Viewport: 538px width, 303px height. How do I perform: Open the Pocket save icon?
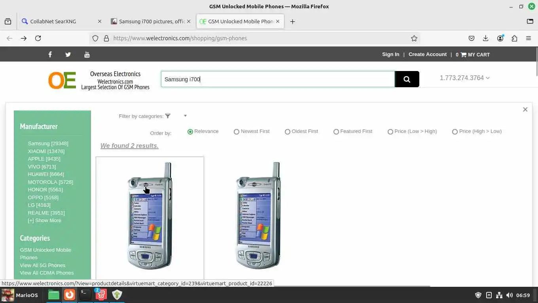click(x=472, y=38)
